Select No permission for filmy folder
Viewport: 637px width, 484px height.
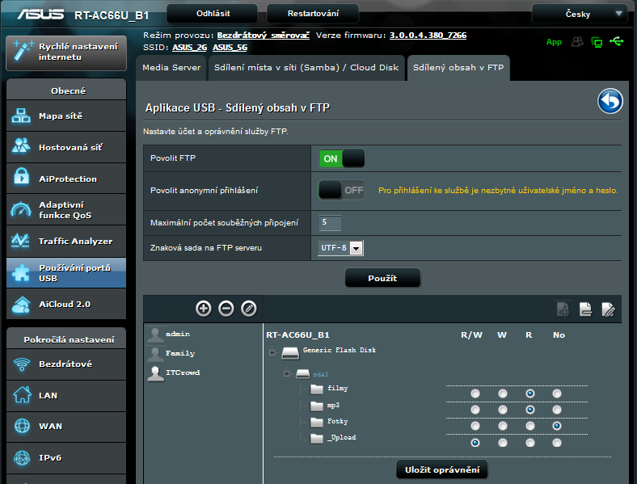[557, 394]
